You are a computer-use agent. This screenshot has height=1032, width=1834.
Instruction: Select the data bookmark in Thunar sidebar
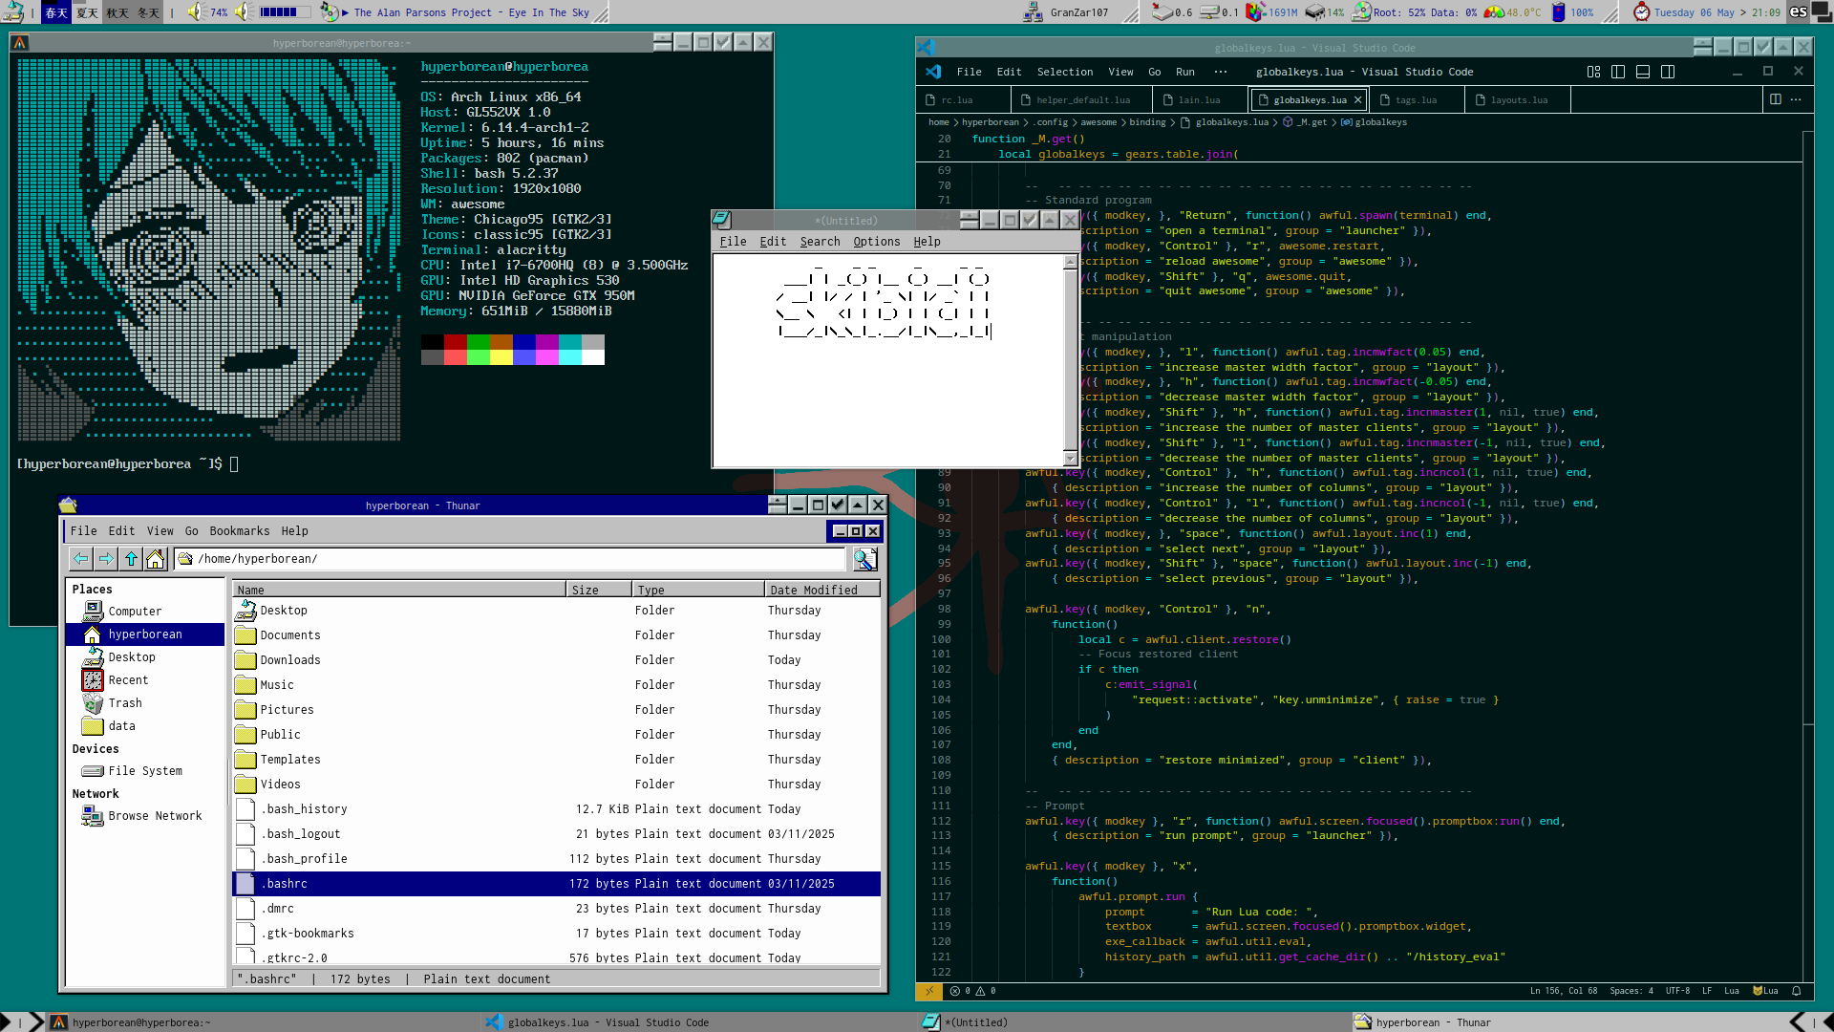pyautogui.click(x=145, y=726)
